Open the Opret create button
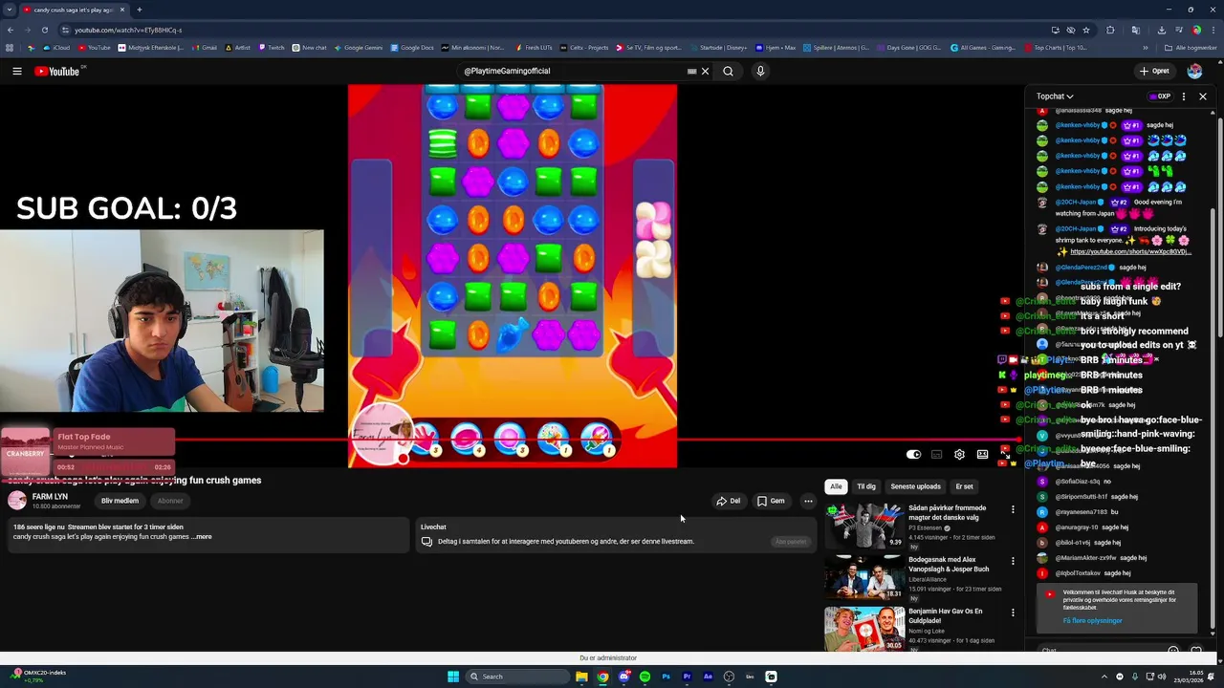 [x=1154, y=71]
